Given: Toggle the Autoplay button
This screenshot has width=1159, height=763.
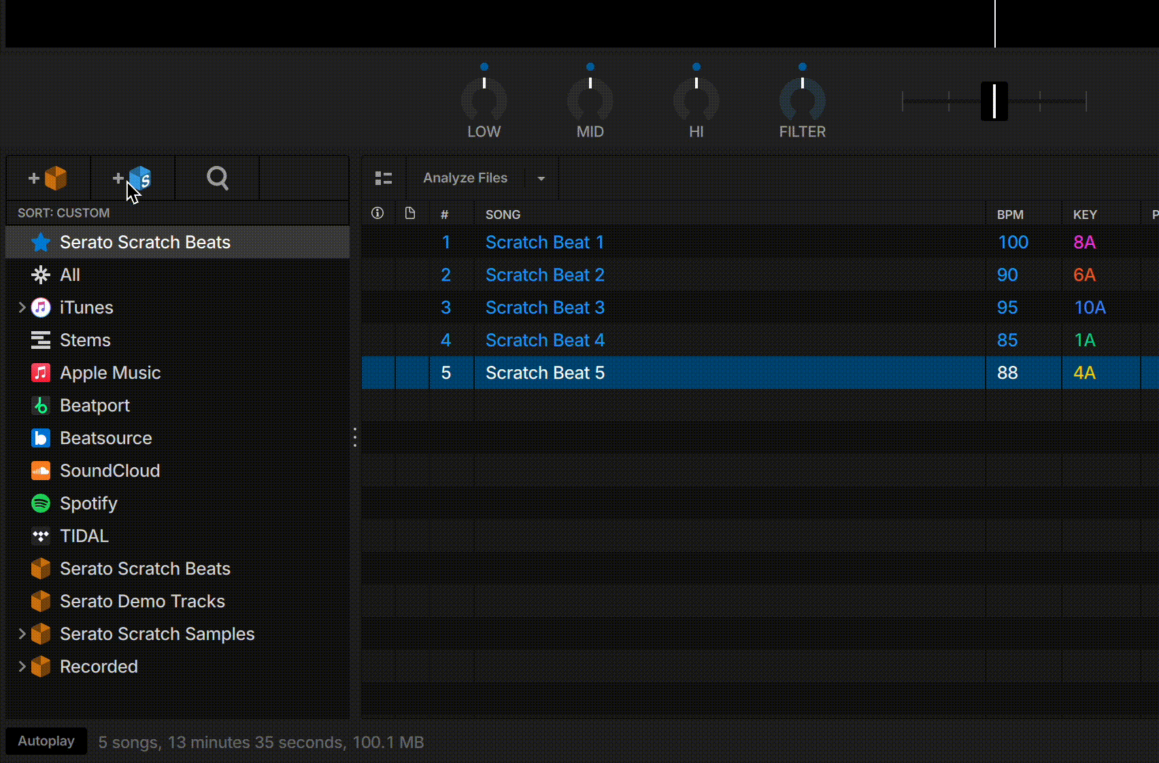Looking at the screenshot, I should (x=46, y=741).
